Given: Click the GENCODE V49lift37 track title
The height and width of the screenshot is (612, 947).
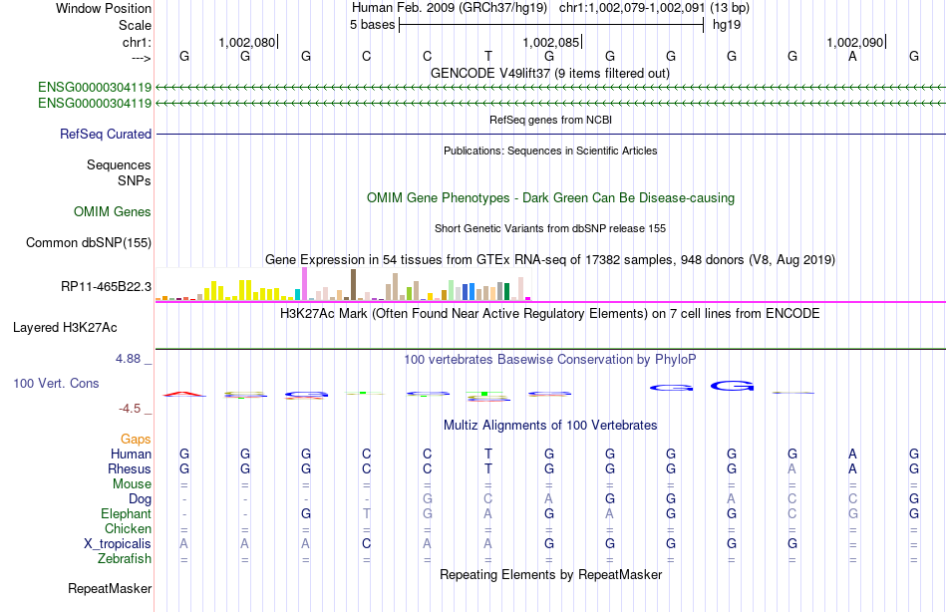Looking at the screenshot, I should pos(549,73).
